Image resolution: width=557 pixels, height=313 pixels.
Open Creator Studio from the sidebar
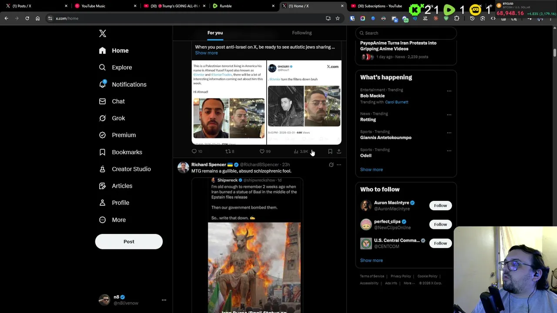click(124, 169)
